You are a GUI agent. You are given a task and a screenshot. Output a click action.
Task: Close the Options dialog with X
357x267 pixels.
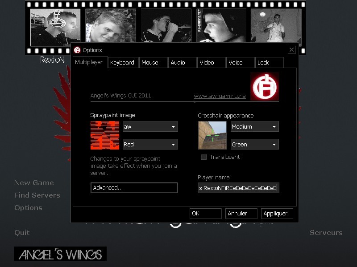291,50
